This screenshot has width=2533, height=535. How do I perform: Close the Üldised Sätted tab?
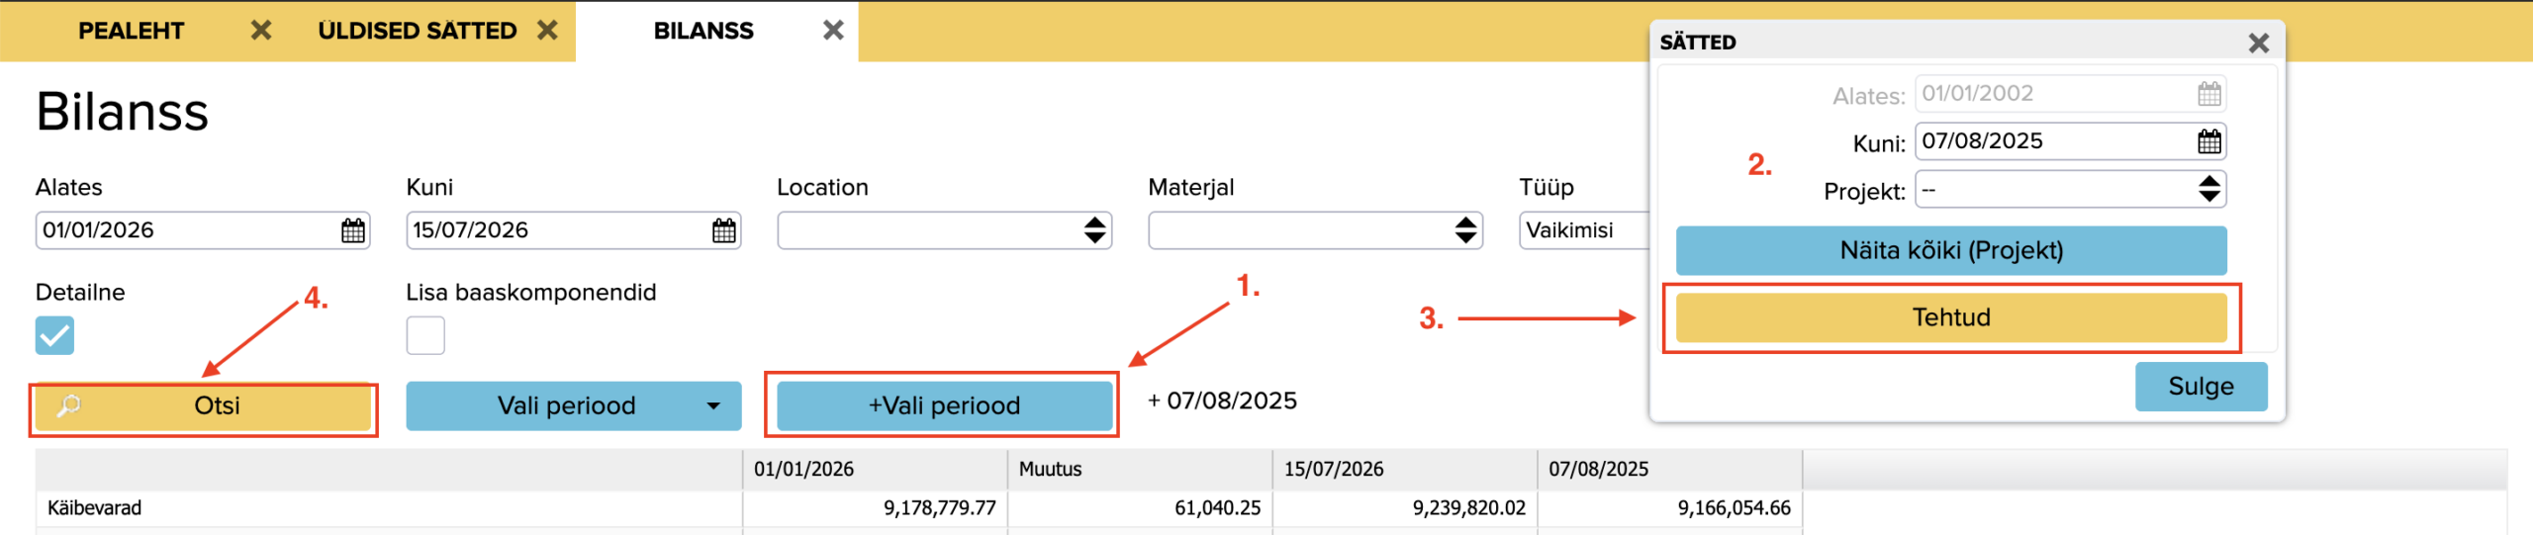point(547,31)
